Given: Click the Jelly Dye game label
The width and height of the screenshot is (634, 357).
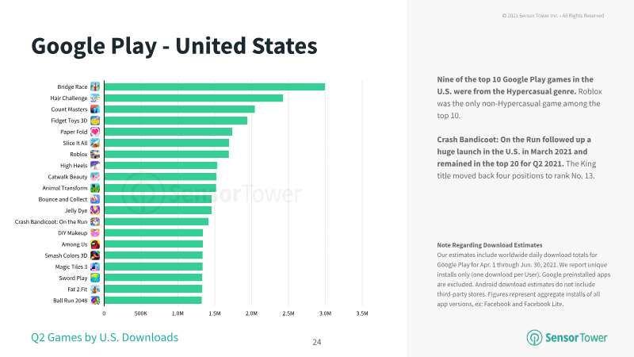Looking at the screenshot, I should pyautogui.click(x=76, y=210).
